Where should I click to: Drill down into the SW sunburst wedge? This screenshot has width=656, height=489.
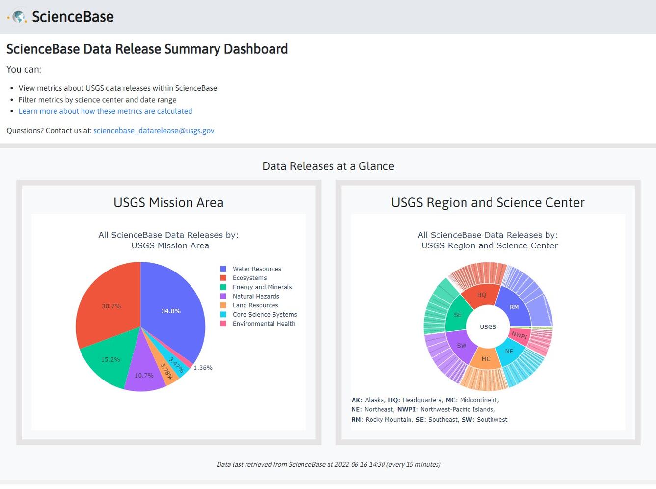pyautogui.click(x=462, y=346)
